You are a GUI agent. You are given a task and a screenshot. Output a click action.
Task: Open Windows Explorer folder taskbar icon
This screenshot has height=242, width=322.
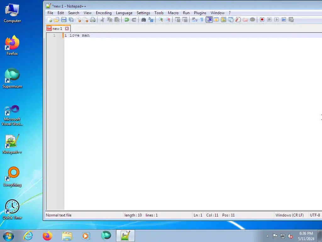[67, 236]
